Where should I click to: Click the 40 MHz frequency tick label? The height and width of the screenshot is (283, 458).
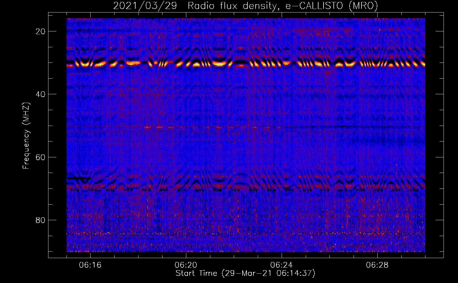41,94
